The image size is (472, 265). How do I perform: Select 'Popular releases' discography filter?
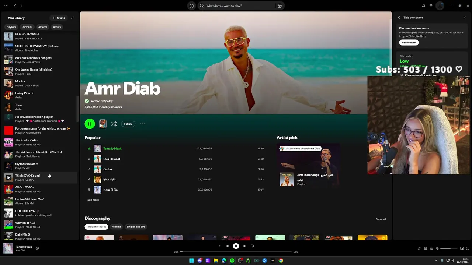point(96,227)
